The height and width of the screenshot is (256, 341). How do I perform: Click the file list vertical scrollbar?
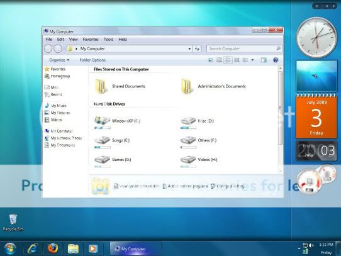coord(281,108)
